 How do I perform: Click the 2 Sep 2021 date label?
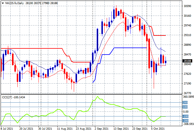tap(101, 129)
